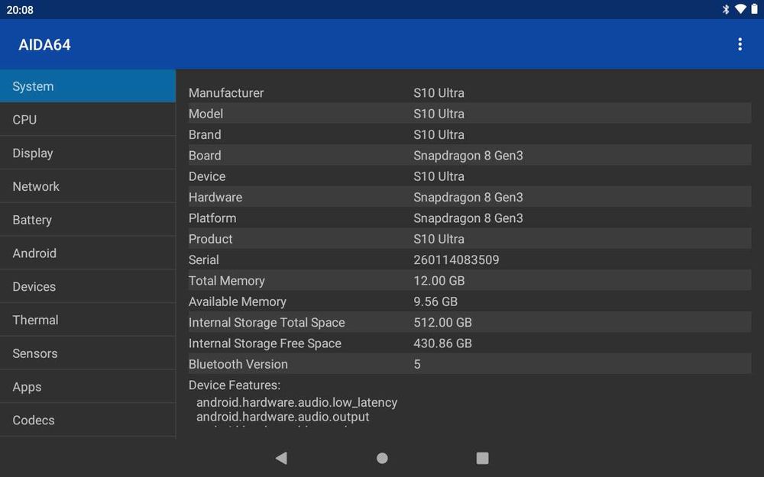Image resolution: width=764 pixels, height=477 pixels.
Task: Open the Thermal section
Action: (88, 320)
